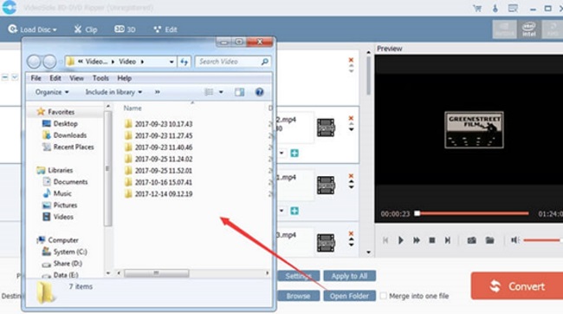The height and width of the screenshot is (314, 563).
Task: Open the View menu in Explorer
Action: point(76,78)
